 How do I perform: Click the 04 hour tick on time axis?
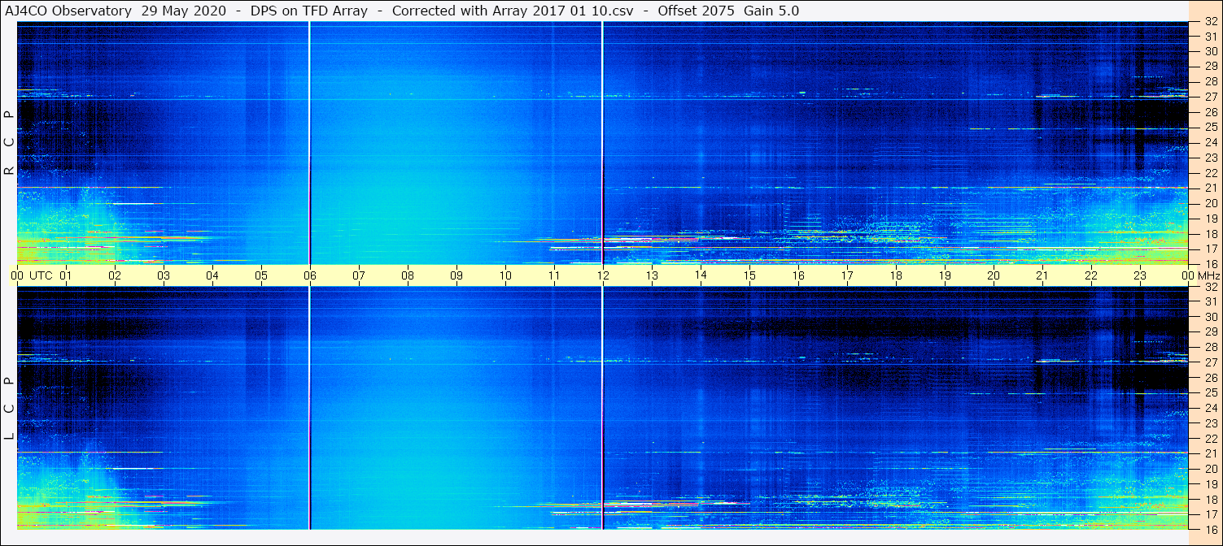pos(212,275)
